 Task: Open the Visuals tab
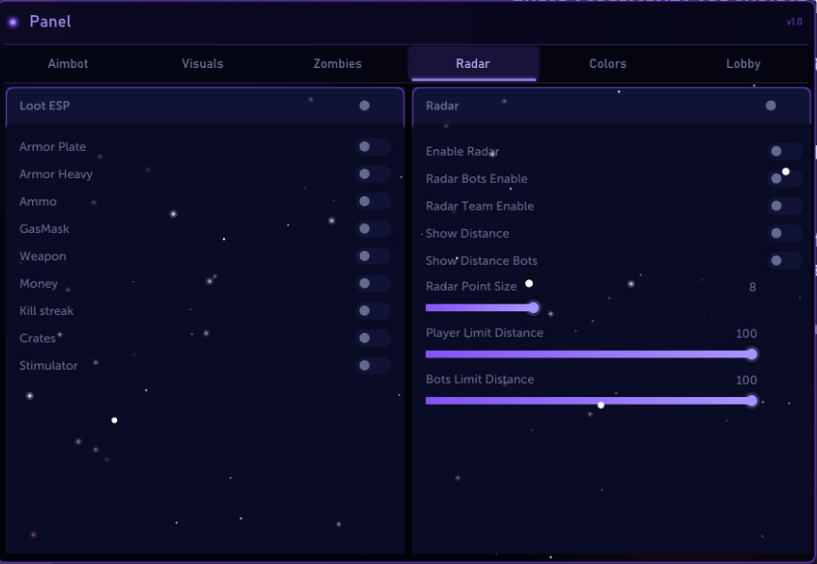(203, 63)
